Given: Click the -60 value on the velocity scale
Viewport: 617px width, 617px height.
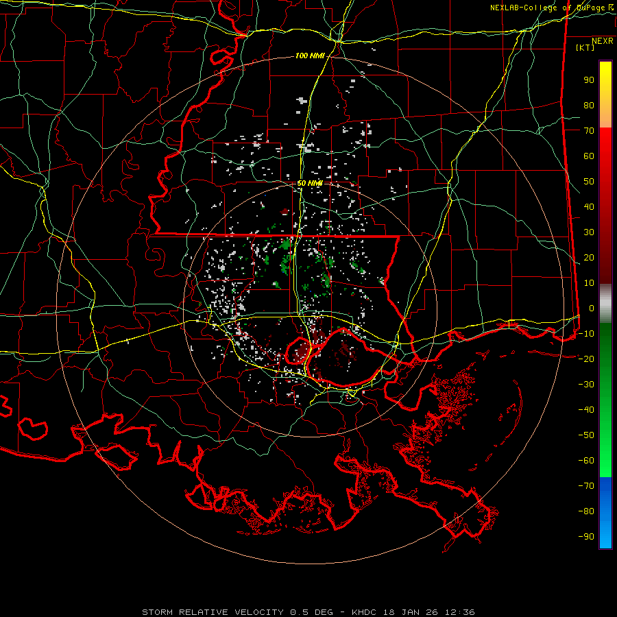Looking at the screenshot, I should (586, 461).
